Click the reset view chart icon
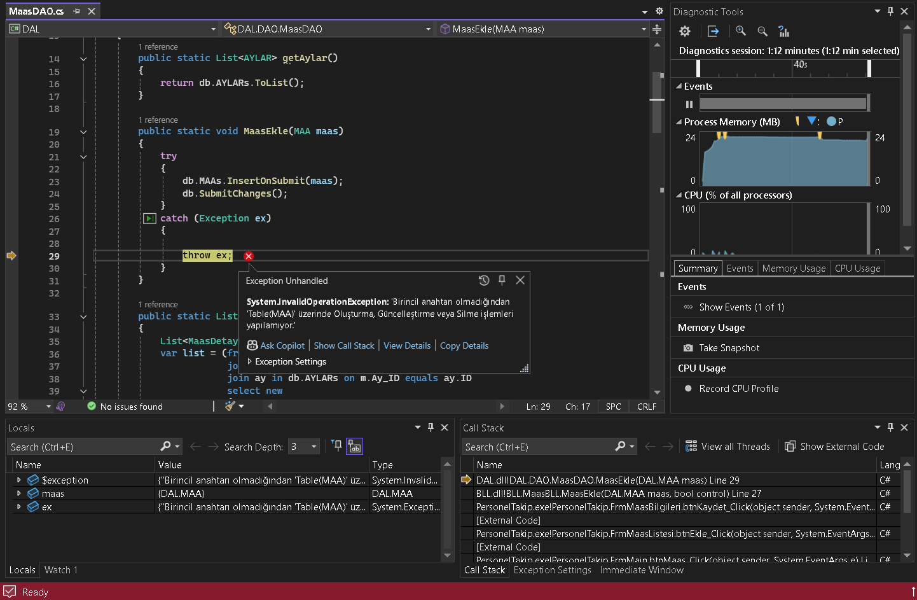917x600 pixels. click(x=783, y=31)
